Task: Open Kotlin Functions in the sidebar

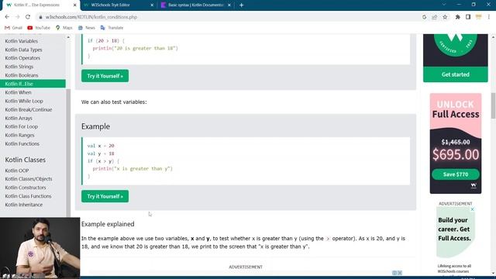Action: (22, 143)
